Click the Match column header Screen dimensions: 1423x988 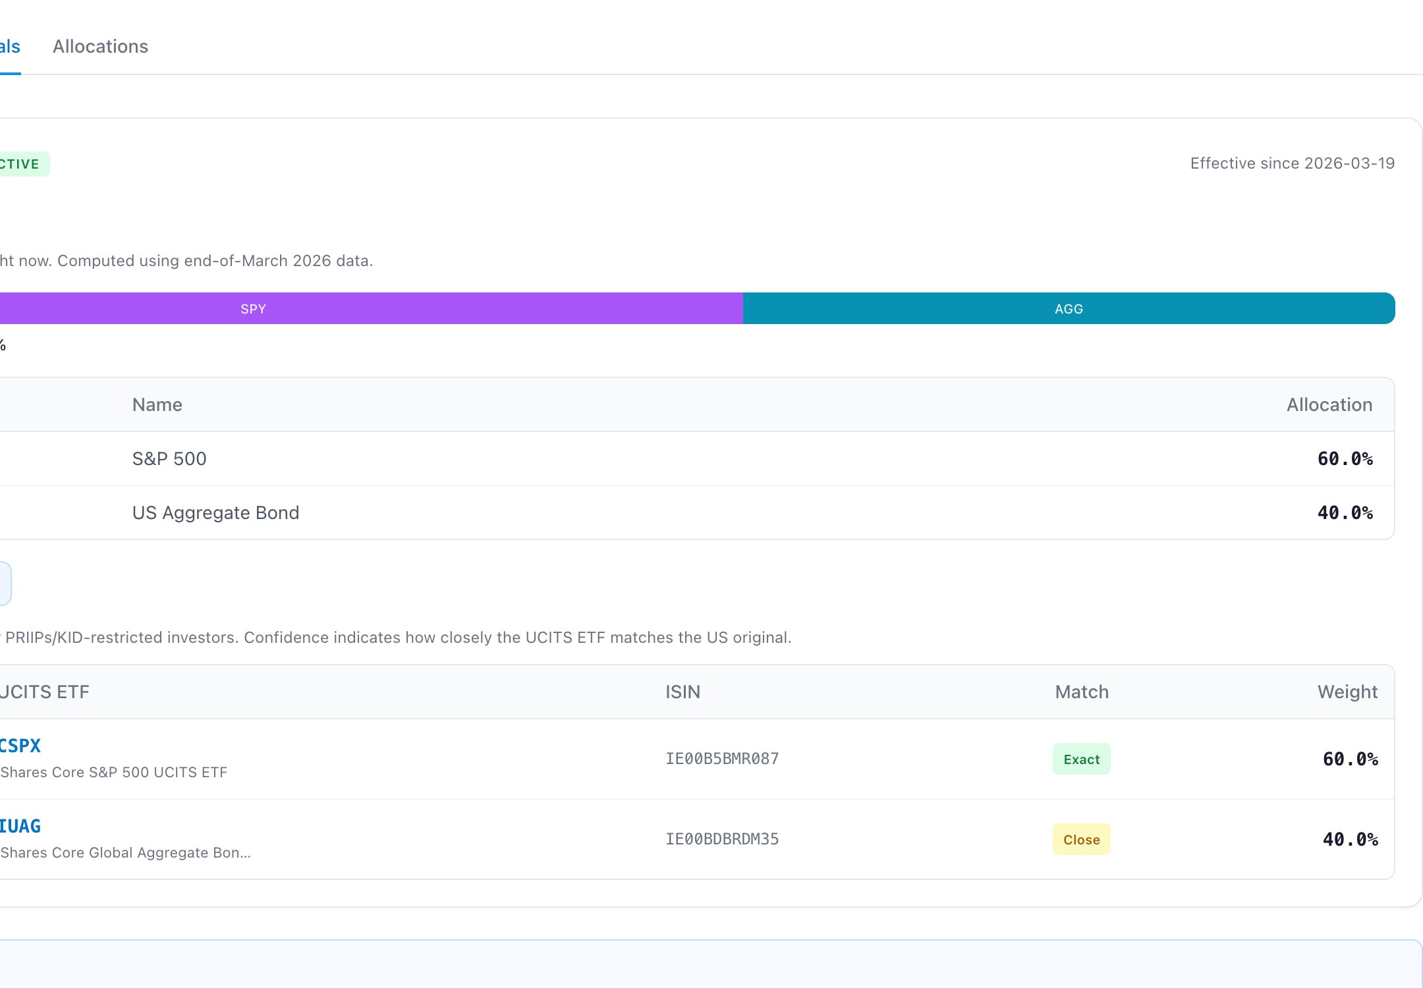1082,692
